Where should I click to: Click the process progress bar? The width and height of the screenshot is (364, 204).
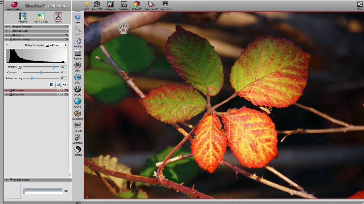click(43, 191)
